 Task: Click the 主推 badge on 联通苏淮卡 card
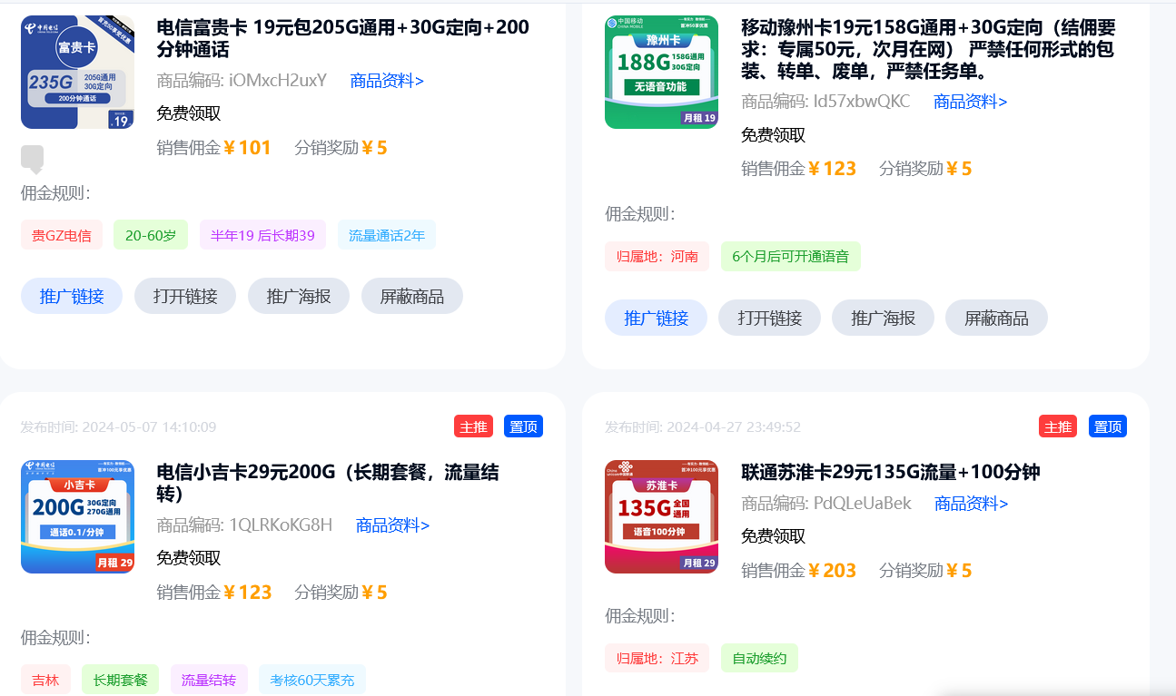(1058, 426)
